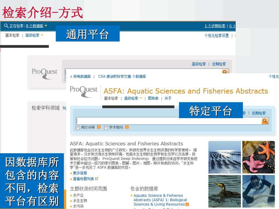Click 高级检索 link above back search box
Viewport: 279px width, 209px height.
(x=199, y=64)
